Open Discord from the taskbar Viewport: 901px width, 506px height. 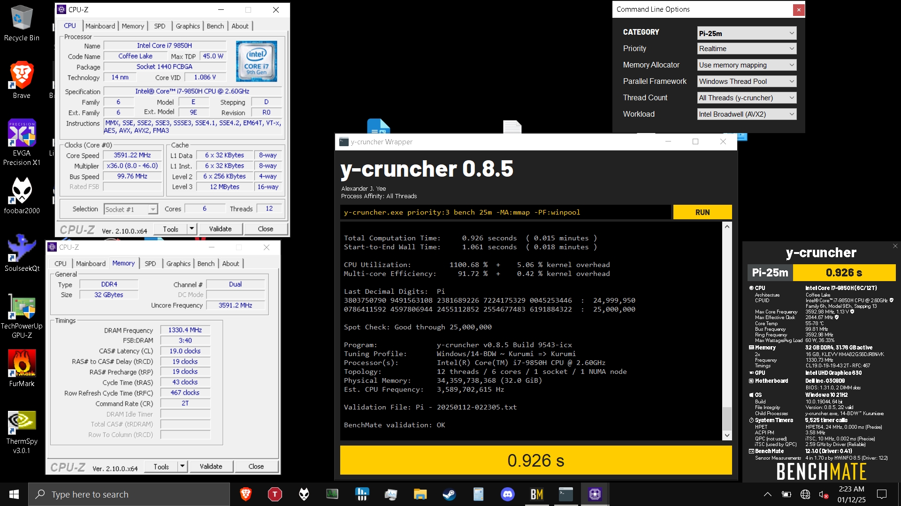click(507, 494)
